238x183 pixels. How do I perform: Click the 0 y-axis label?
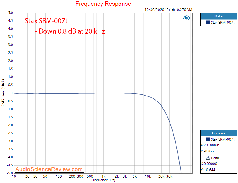(12, 93)
